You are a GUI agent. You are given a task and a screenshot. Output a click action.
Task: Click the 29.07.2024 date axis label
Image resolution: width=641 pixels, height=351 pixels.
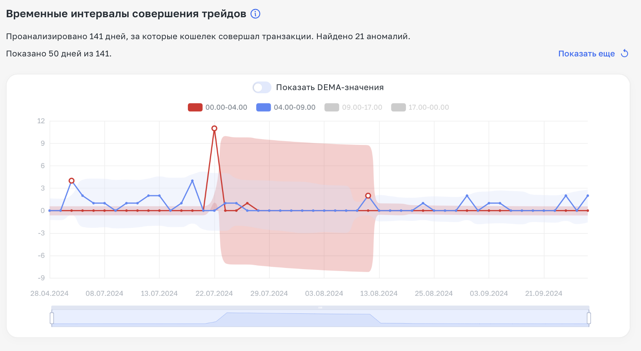[x=269, y=293]
